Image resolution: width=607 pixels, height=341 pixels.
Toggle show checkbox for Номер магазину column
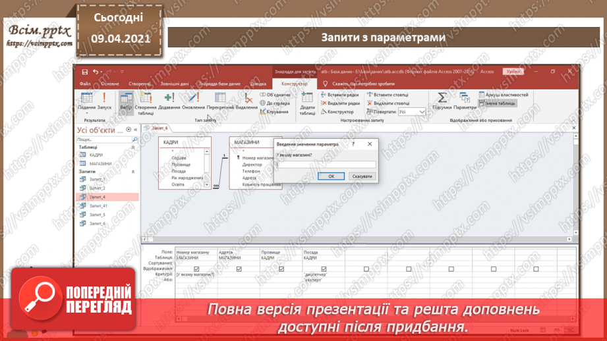pyautogui.click(x=196, y=269)
